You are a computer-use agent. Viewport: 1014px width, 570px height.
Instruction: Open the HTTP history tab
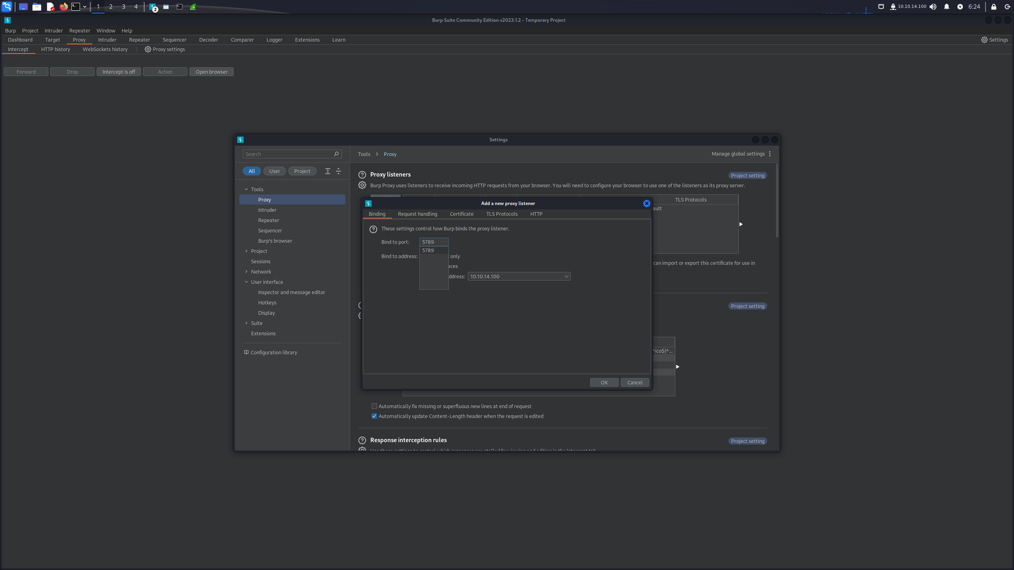click(x=55, y=49)
